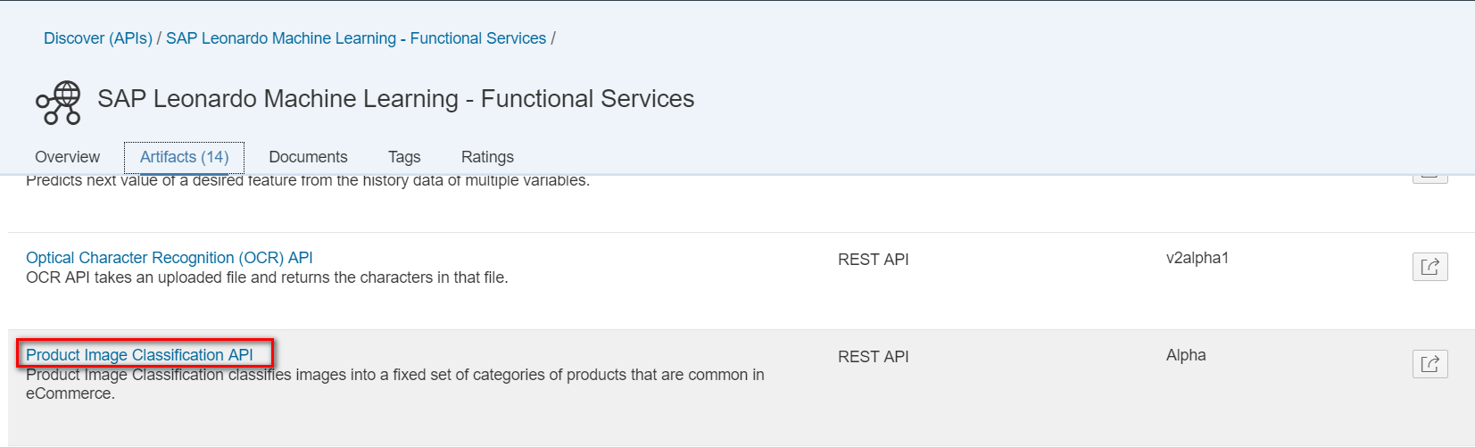Click the API package network icon
The height and width of the screenshot is (447, 1475).
58,103
